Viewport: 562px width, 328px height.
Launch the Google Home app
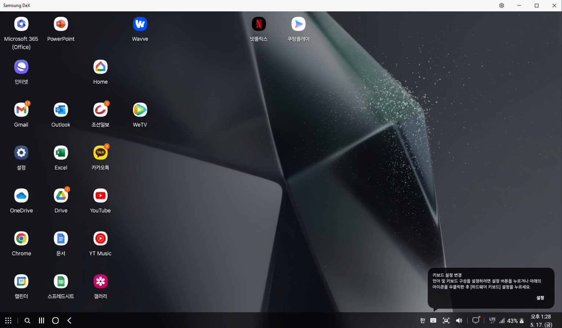click(101, 67)
